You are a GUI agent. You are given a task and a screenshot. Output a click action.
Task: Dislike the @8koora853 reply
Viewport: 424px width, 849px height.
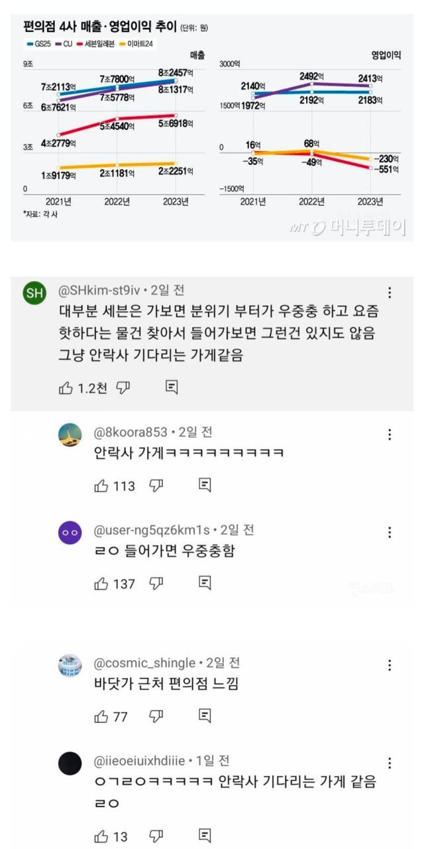tap(156, 486)
